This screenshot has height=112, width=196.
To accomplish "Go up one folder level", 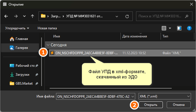I will click(32, 16).
